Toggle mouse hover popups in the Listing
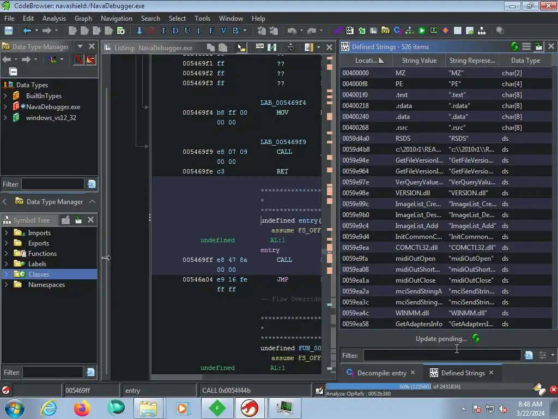Viewport: 558px width, 419px height. pos(241,47)
